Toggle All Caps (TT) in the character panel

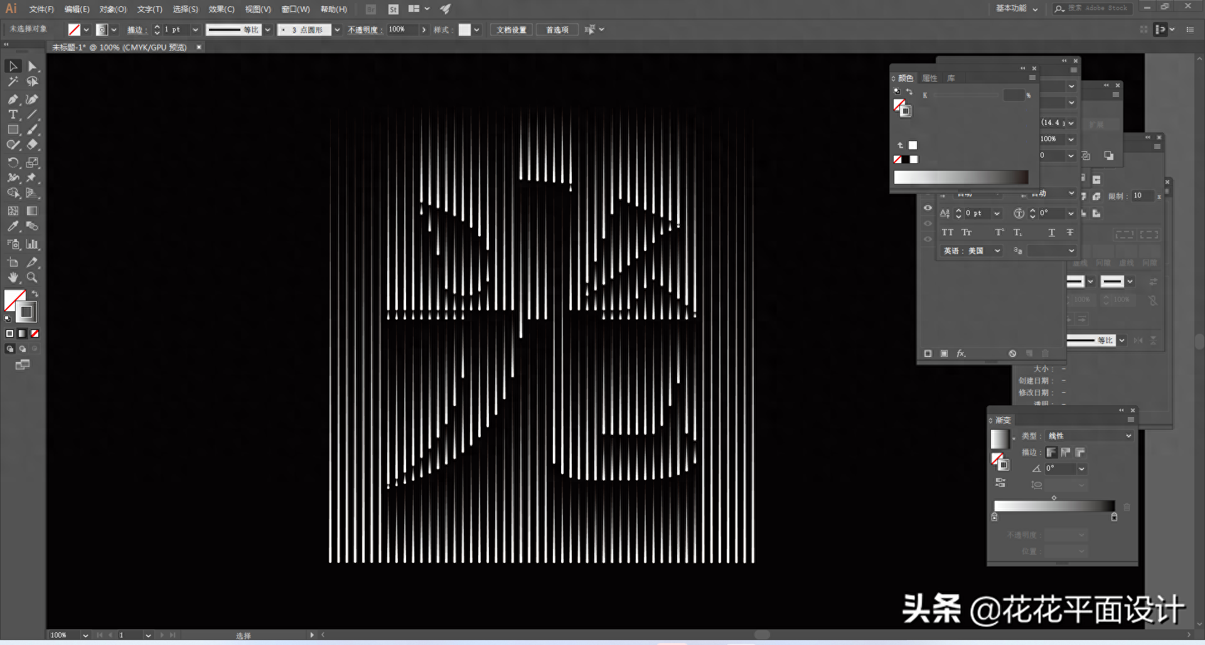pos(947,233)
